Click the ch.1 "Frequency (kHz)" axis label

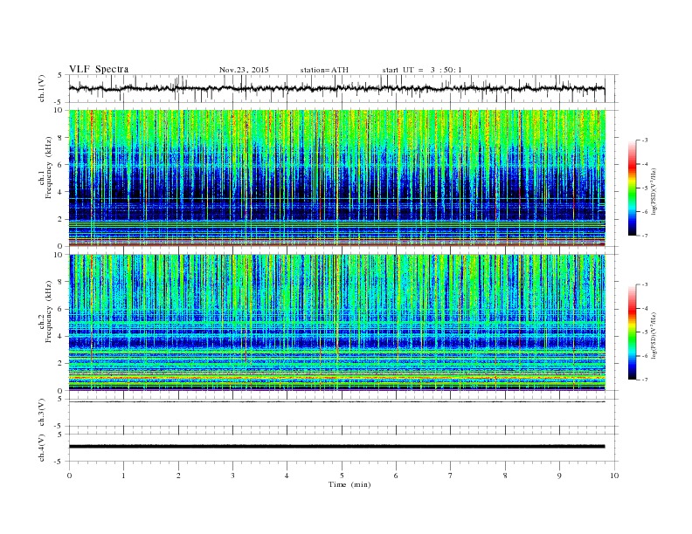point(48,168)
